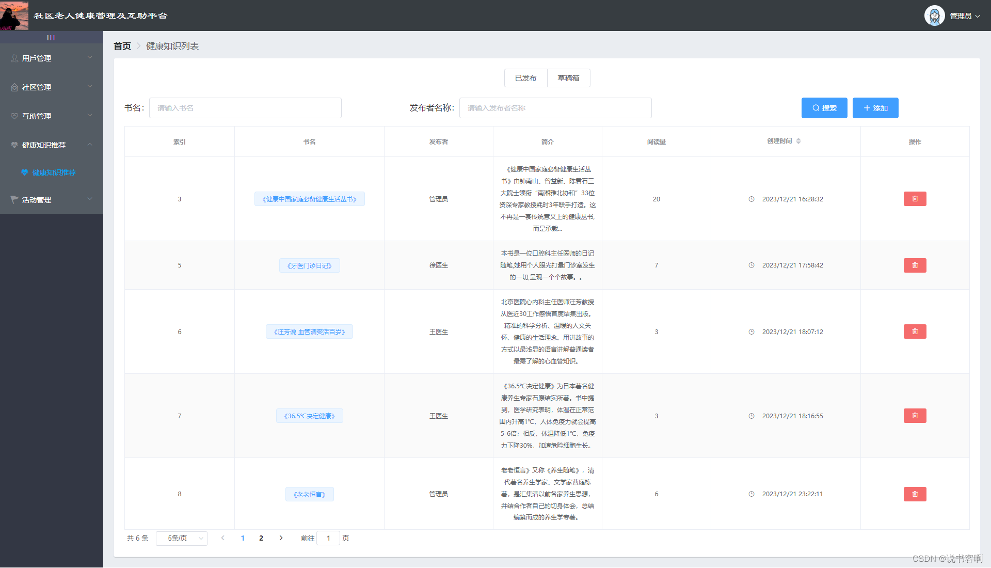Expand the 用户管理 menu
This screenshot has width=991, height=568.
click(52, 58)
